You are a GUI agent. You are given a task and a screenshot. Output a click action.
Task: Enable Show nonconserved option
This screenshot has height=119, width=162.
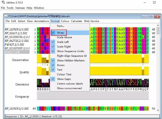tap(70, 88)
